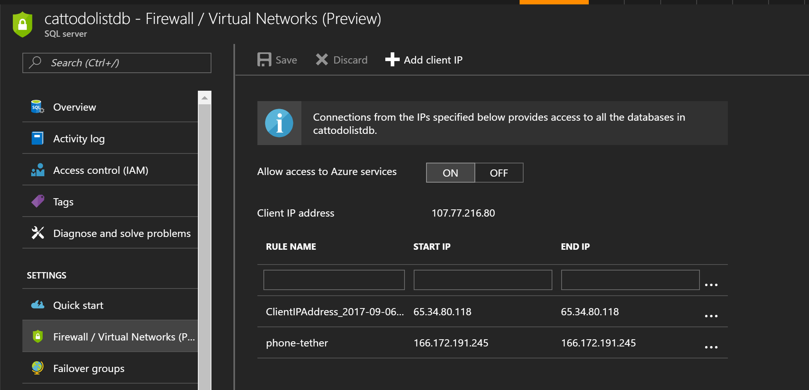The height and width of the screenshot is (390, 809).
Task: Go to Access control (IAM)
Action: (x=100, y=170)
